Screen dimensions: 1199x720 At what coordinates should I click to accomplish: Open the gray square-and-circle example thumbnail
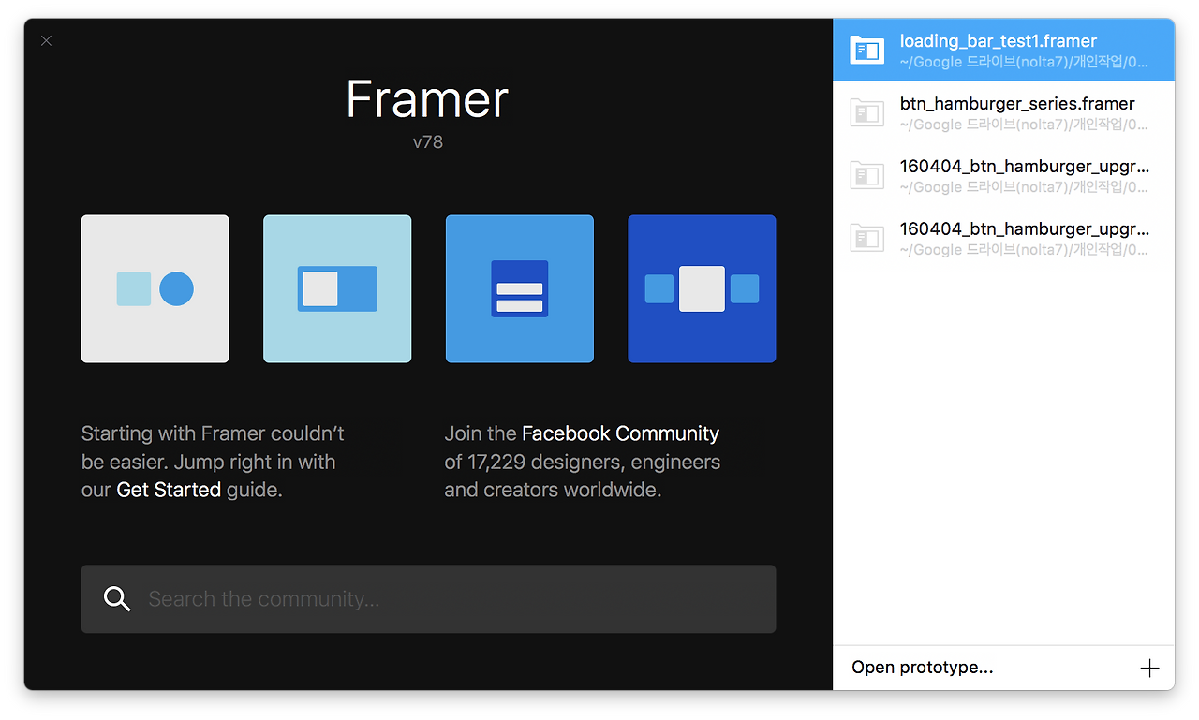(x=155, y=289)
